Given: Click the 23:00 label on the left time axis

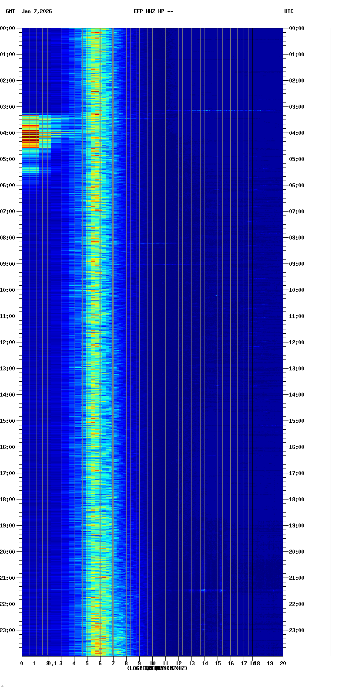Looking at the screenshot, I should coord(7,630).
